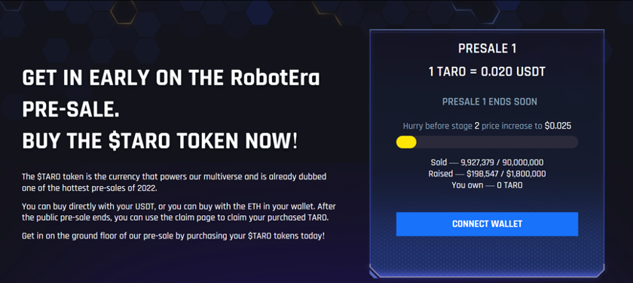The image size is (633, 283).
Task: Click the Hurry before stage 2 text
Action: tap(438, 126)
